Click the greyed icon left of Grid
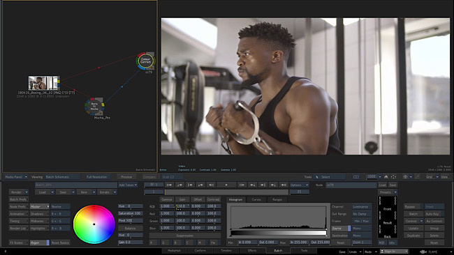Screen dimensions: 454x255 point(417,177)
